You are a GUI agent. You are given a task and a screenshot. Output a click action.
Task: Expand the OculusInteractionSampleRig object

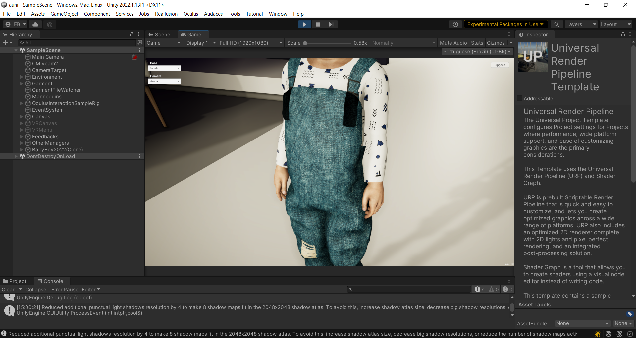22,103
